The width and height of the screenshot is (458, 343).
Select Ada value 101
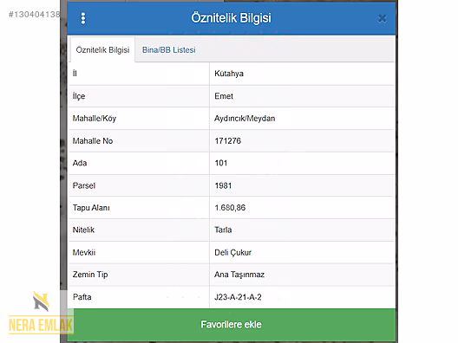point(221,163)
